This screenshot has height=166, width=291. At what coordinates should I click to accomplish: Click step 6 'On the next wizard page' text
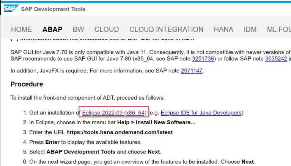(x=142, y=161)
